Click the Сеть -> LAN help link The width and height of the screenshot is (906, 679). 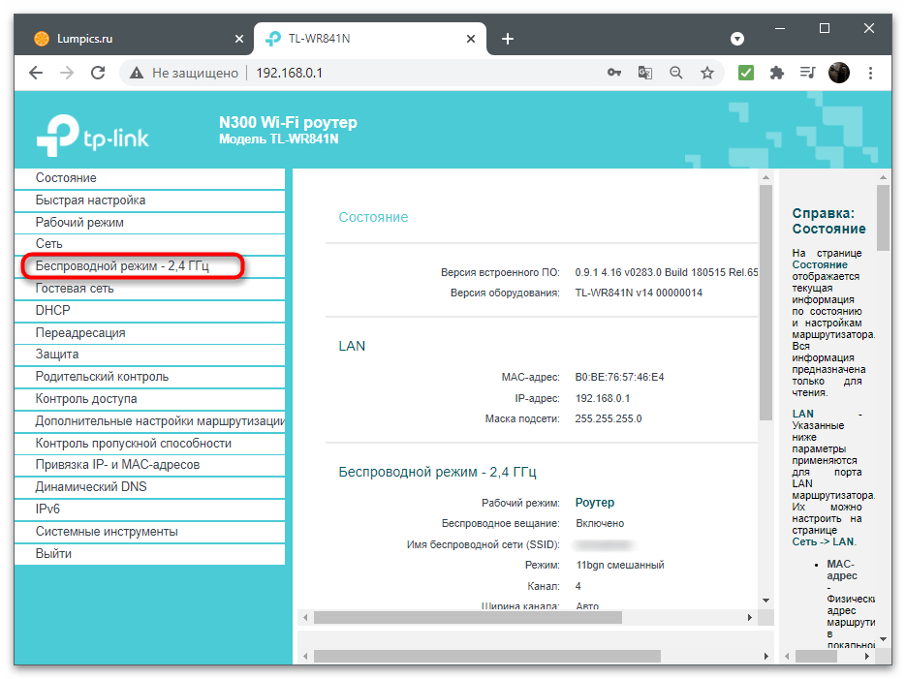(x=823, y=541)
